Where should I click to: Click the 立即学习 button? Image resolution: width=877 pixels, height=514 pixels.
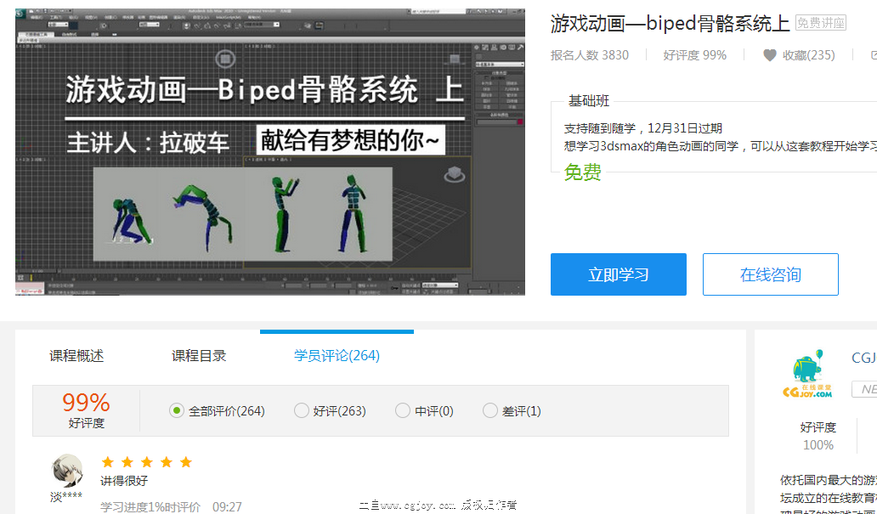619,274
